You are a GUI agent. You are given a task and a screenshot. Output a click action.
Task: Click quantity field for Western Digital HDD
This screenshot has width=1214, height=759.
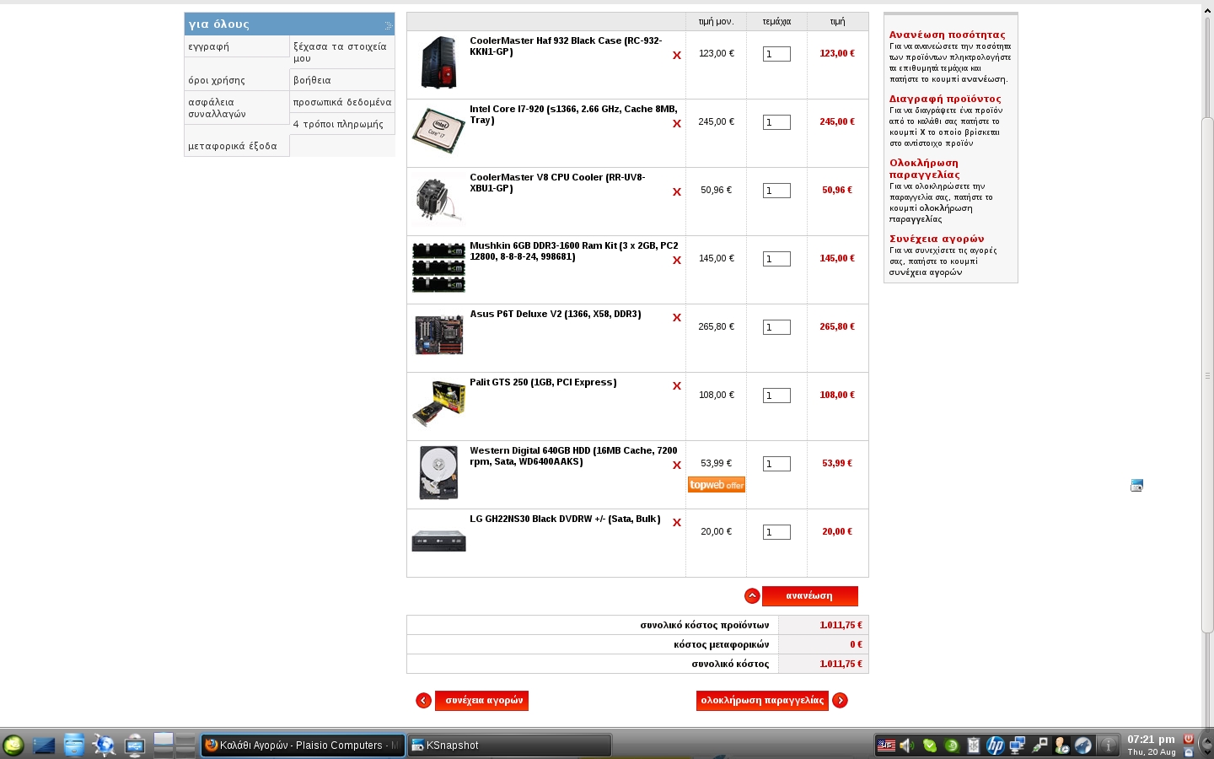pos(776,464)
